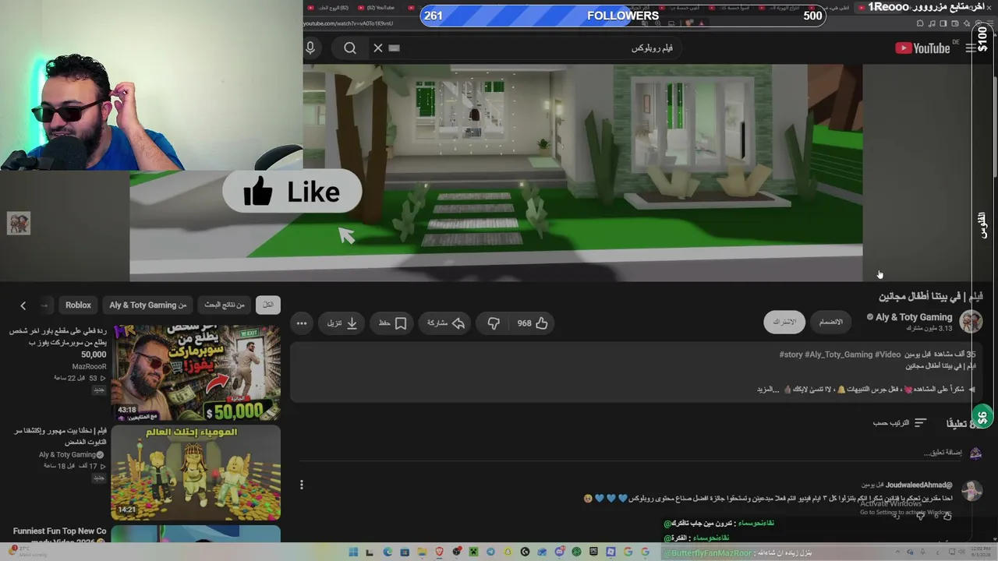Viewport: 998px width, 561px height.
Task: Open the options menu beside JoudwaleedAhmad's comment
Action: (x=302, y=485)
